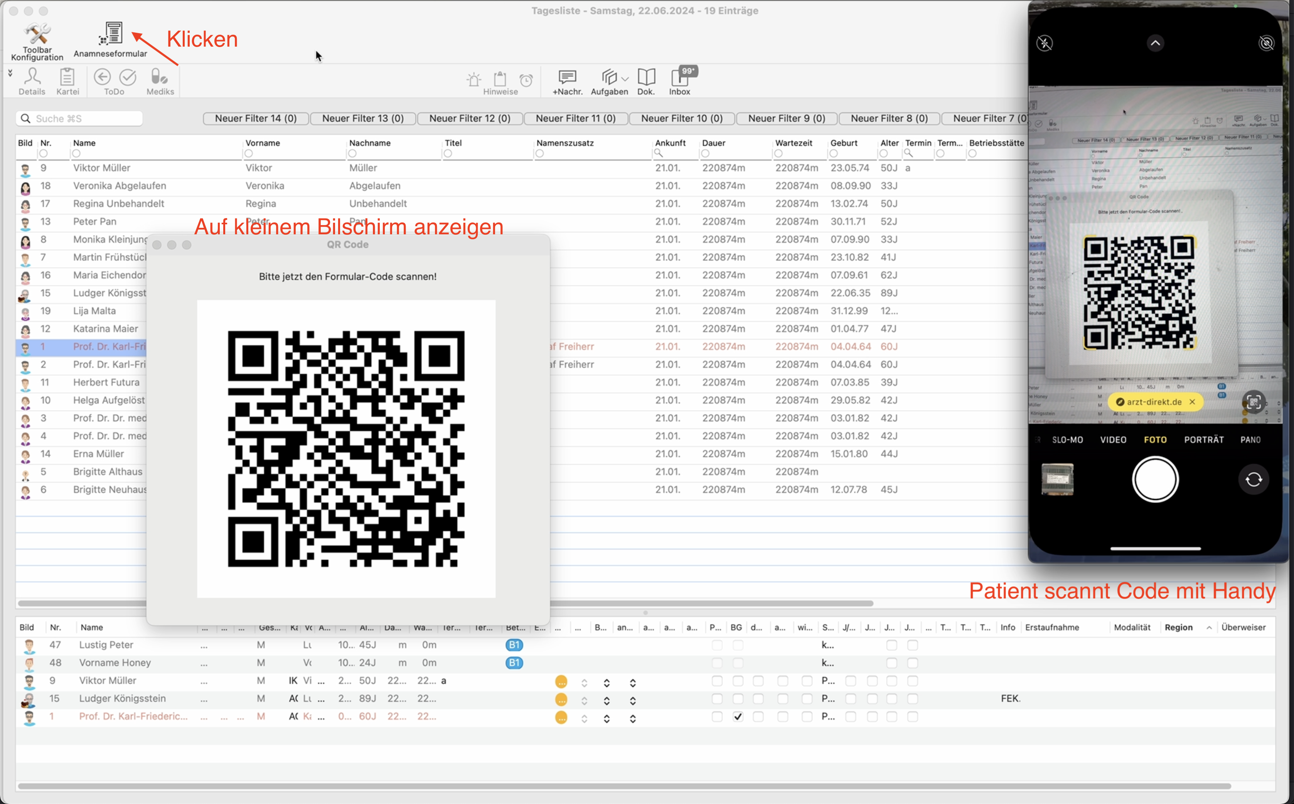Toggle the BG checkbox in Ludger Königsstein row
Screen dimensions: 1294x804
tap(738, 699)
